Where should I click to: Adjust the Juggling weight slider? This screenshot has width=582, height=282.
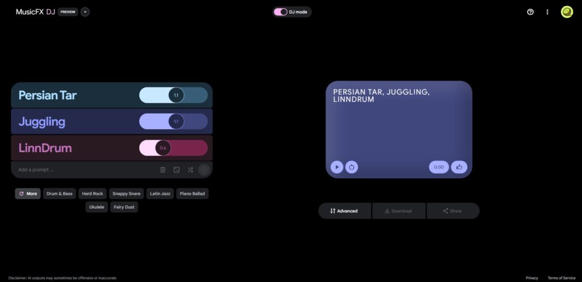point(173,121)
